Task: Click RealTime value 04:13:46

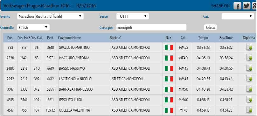Action: pyautogui.click(x=226, y=79)
